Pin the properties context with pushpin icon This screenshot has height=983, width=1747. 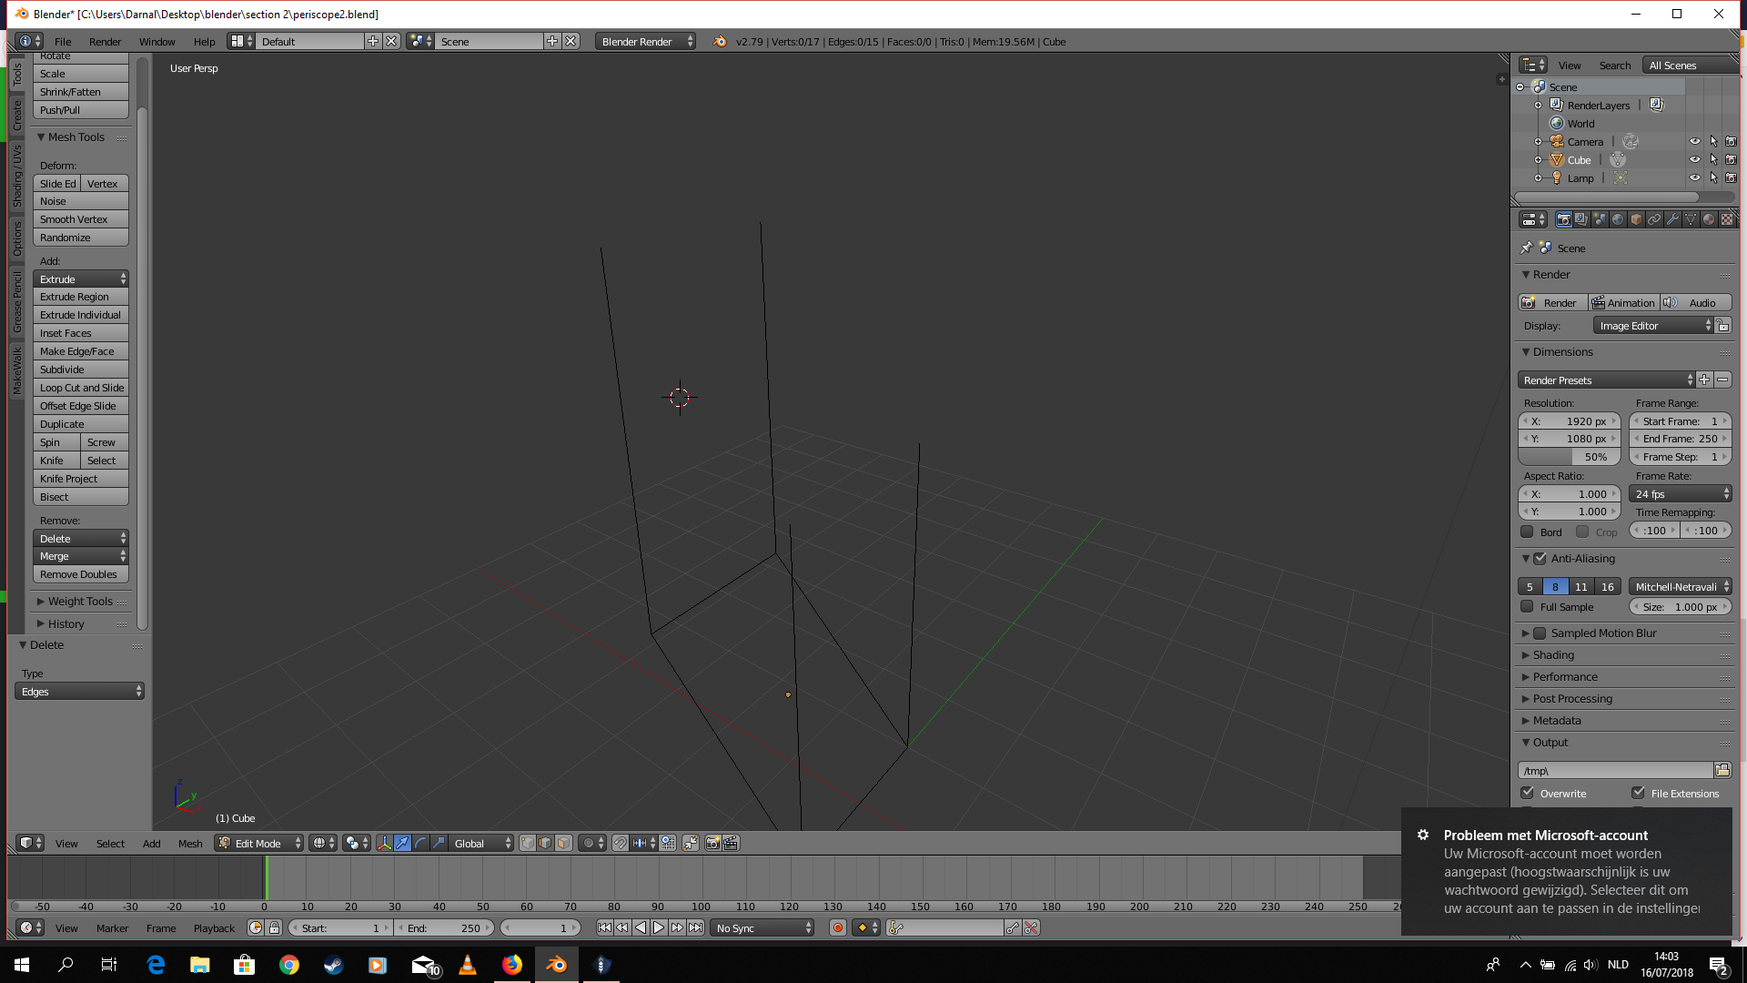coord(1527,248)
